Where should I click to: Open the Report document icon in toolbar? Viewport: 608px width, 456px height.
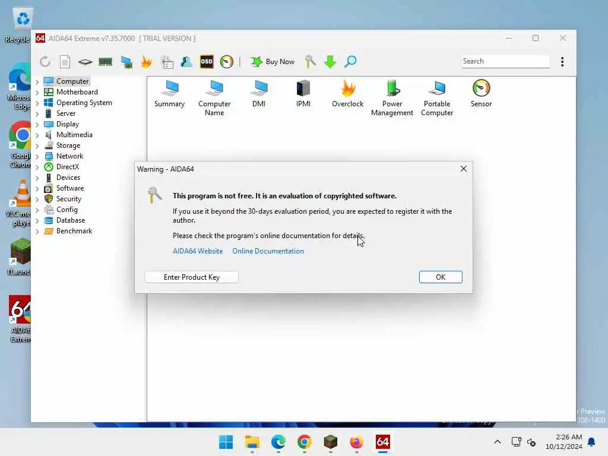coord(65,62)
